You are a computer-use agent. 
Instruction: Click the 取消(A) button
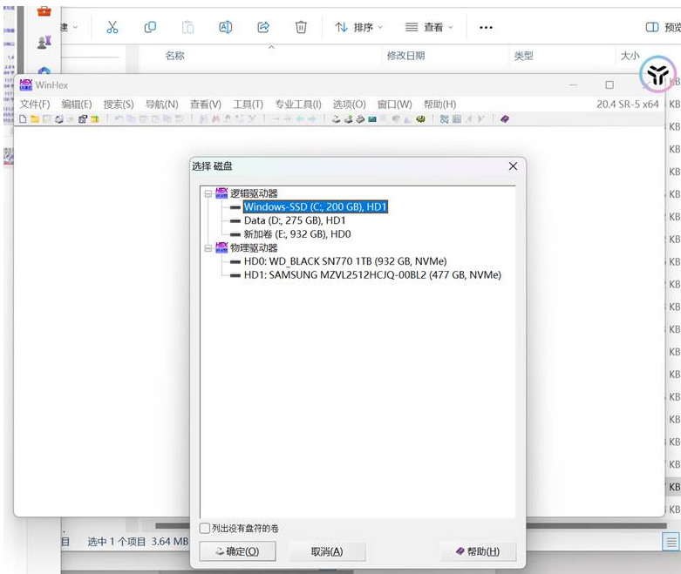click(x=327, y=551)
